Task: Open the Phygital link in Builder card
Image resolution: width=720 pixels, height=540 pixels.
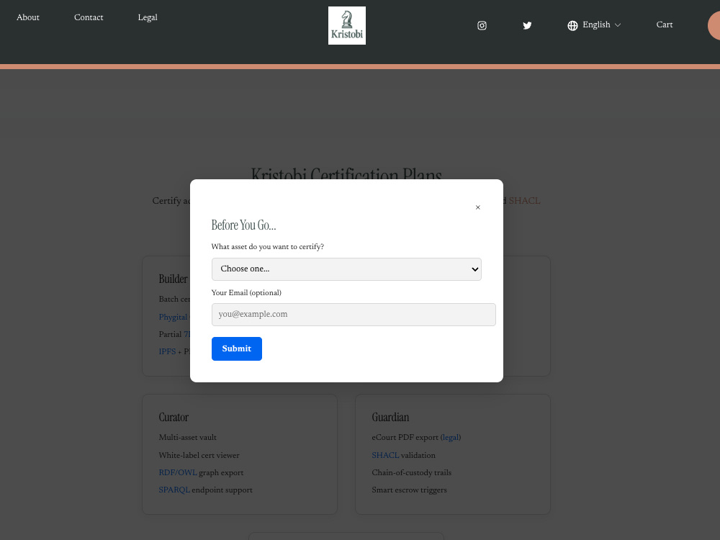Action: (174, 317)
